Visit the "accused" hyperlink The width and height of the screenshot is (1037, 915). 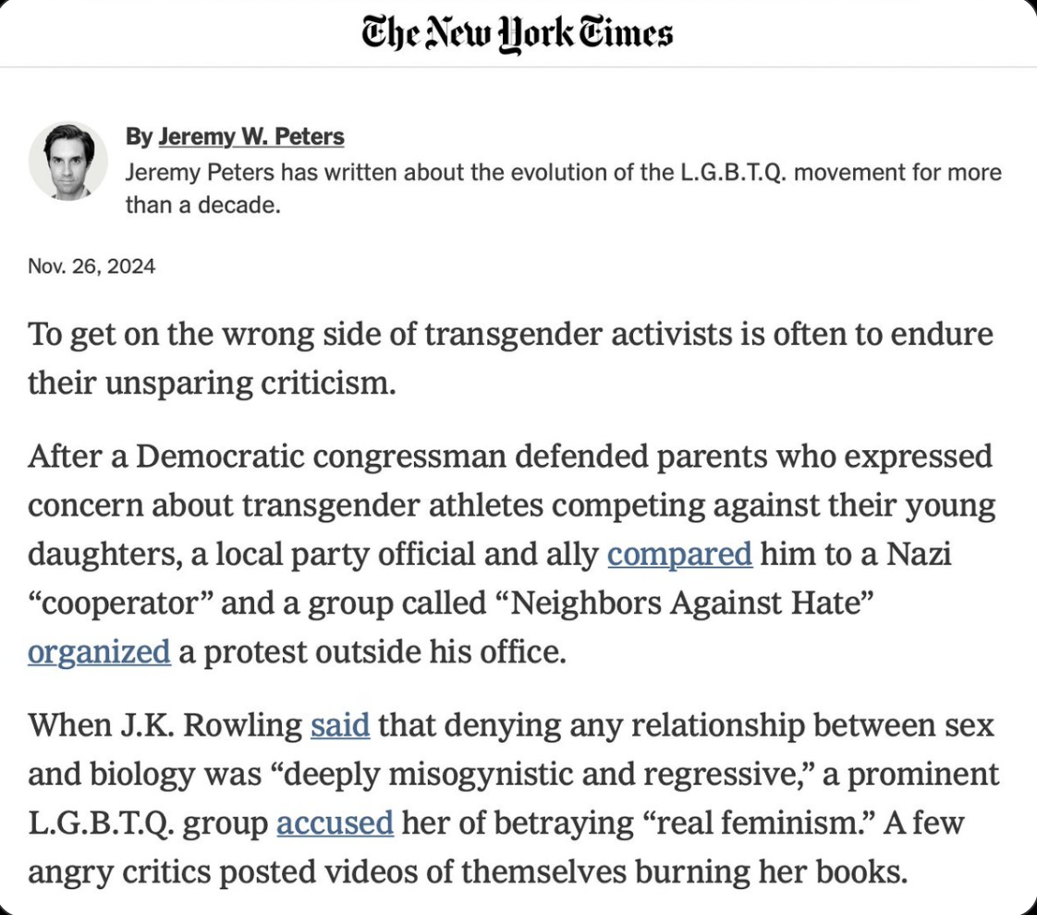coord(335,823)
